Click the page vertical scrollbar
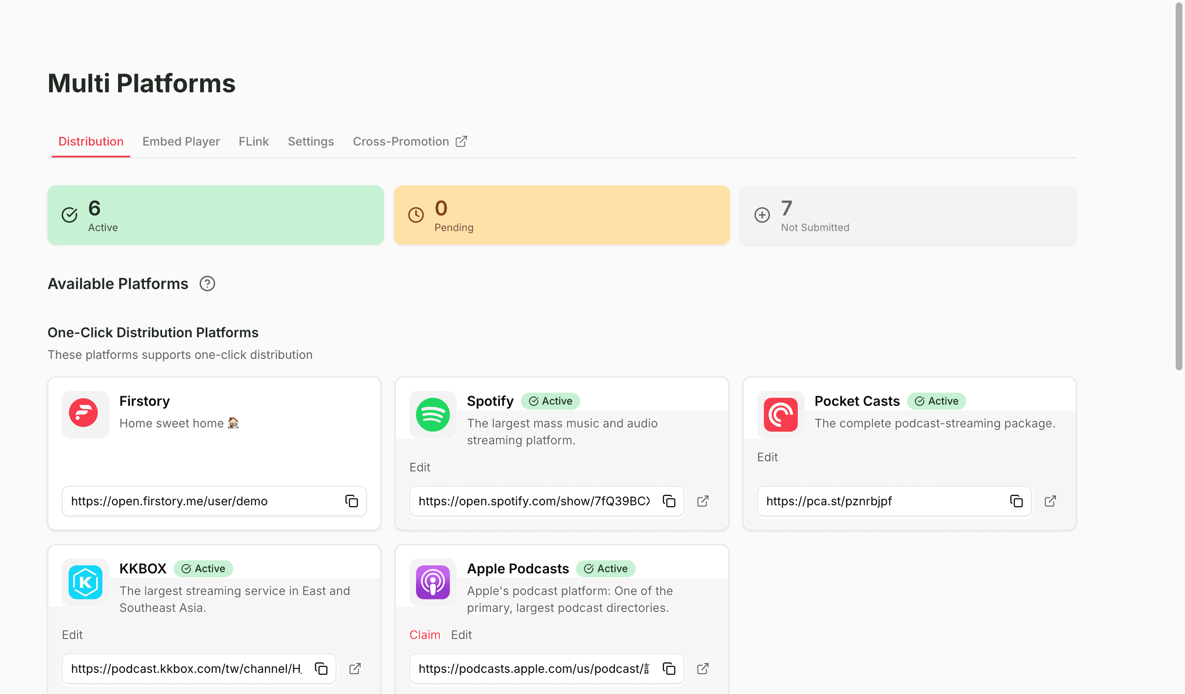Viewport: 1185px width, 694px height. pyautogui.click(x=1178, y=186)
